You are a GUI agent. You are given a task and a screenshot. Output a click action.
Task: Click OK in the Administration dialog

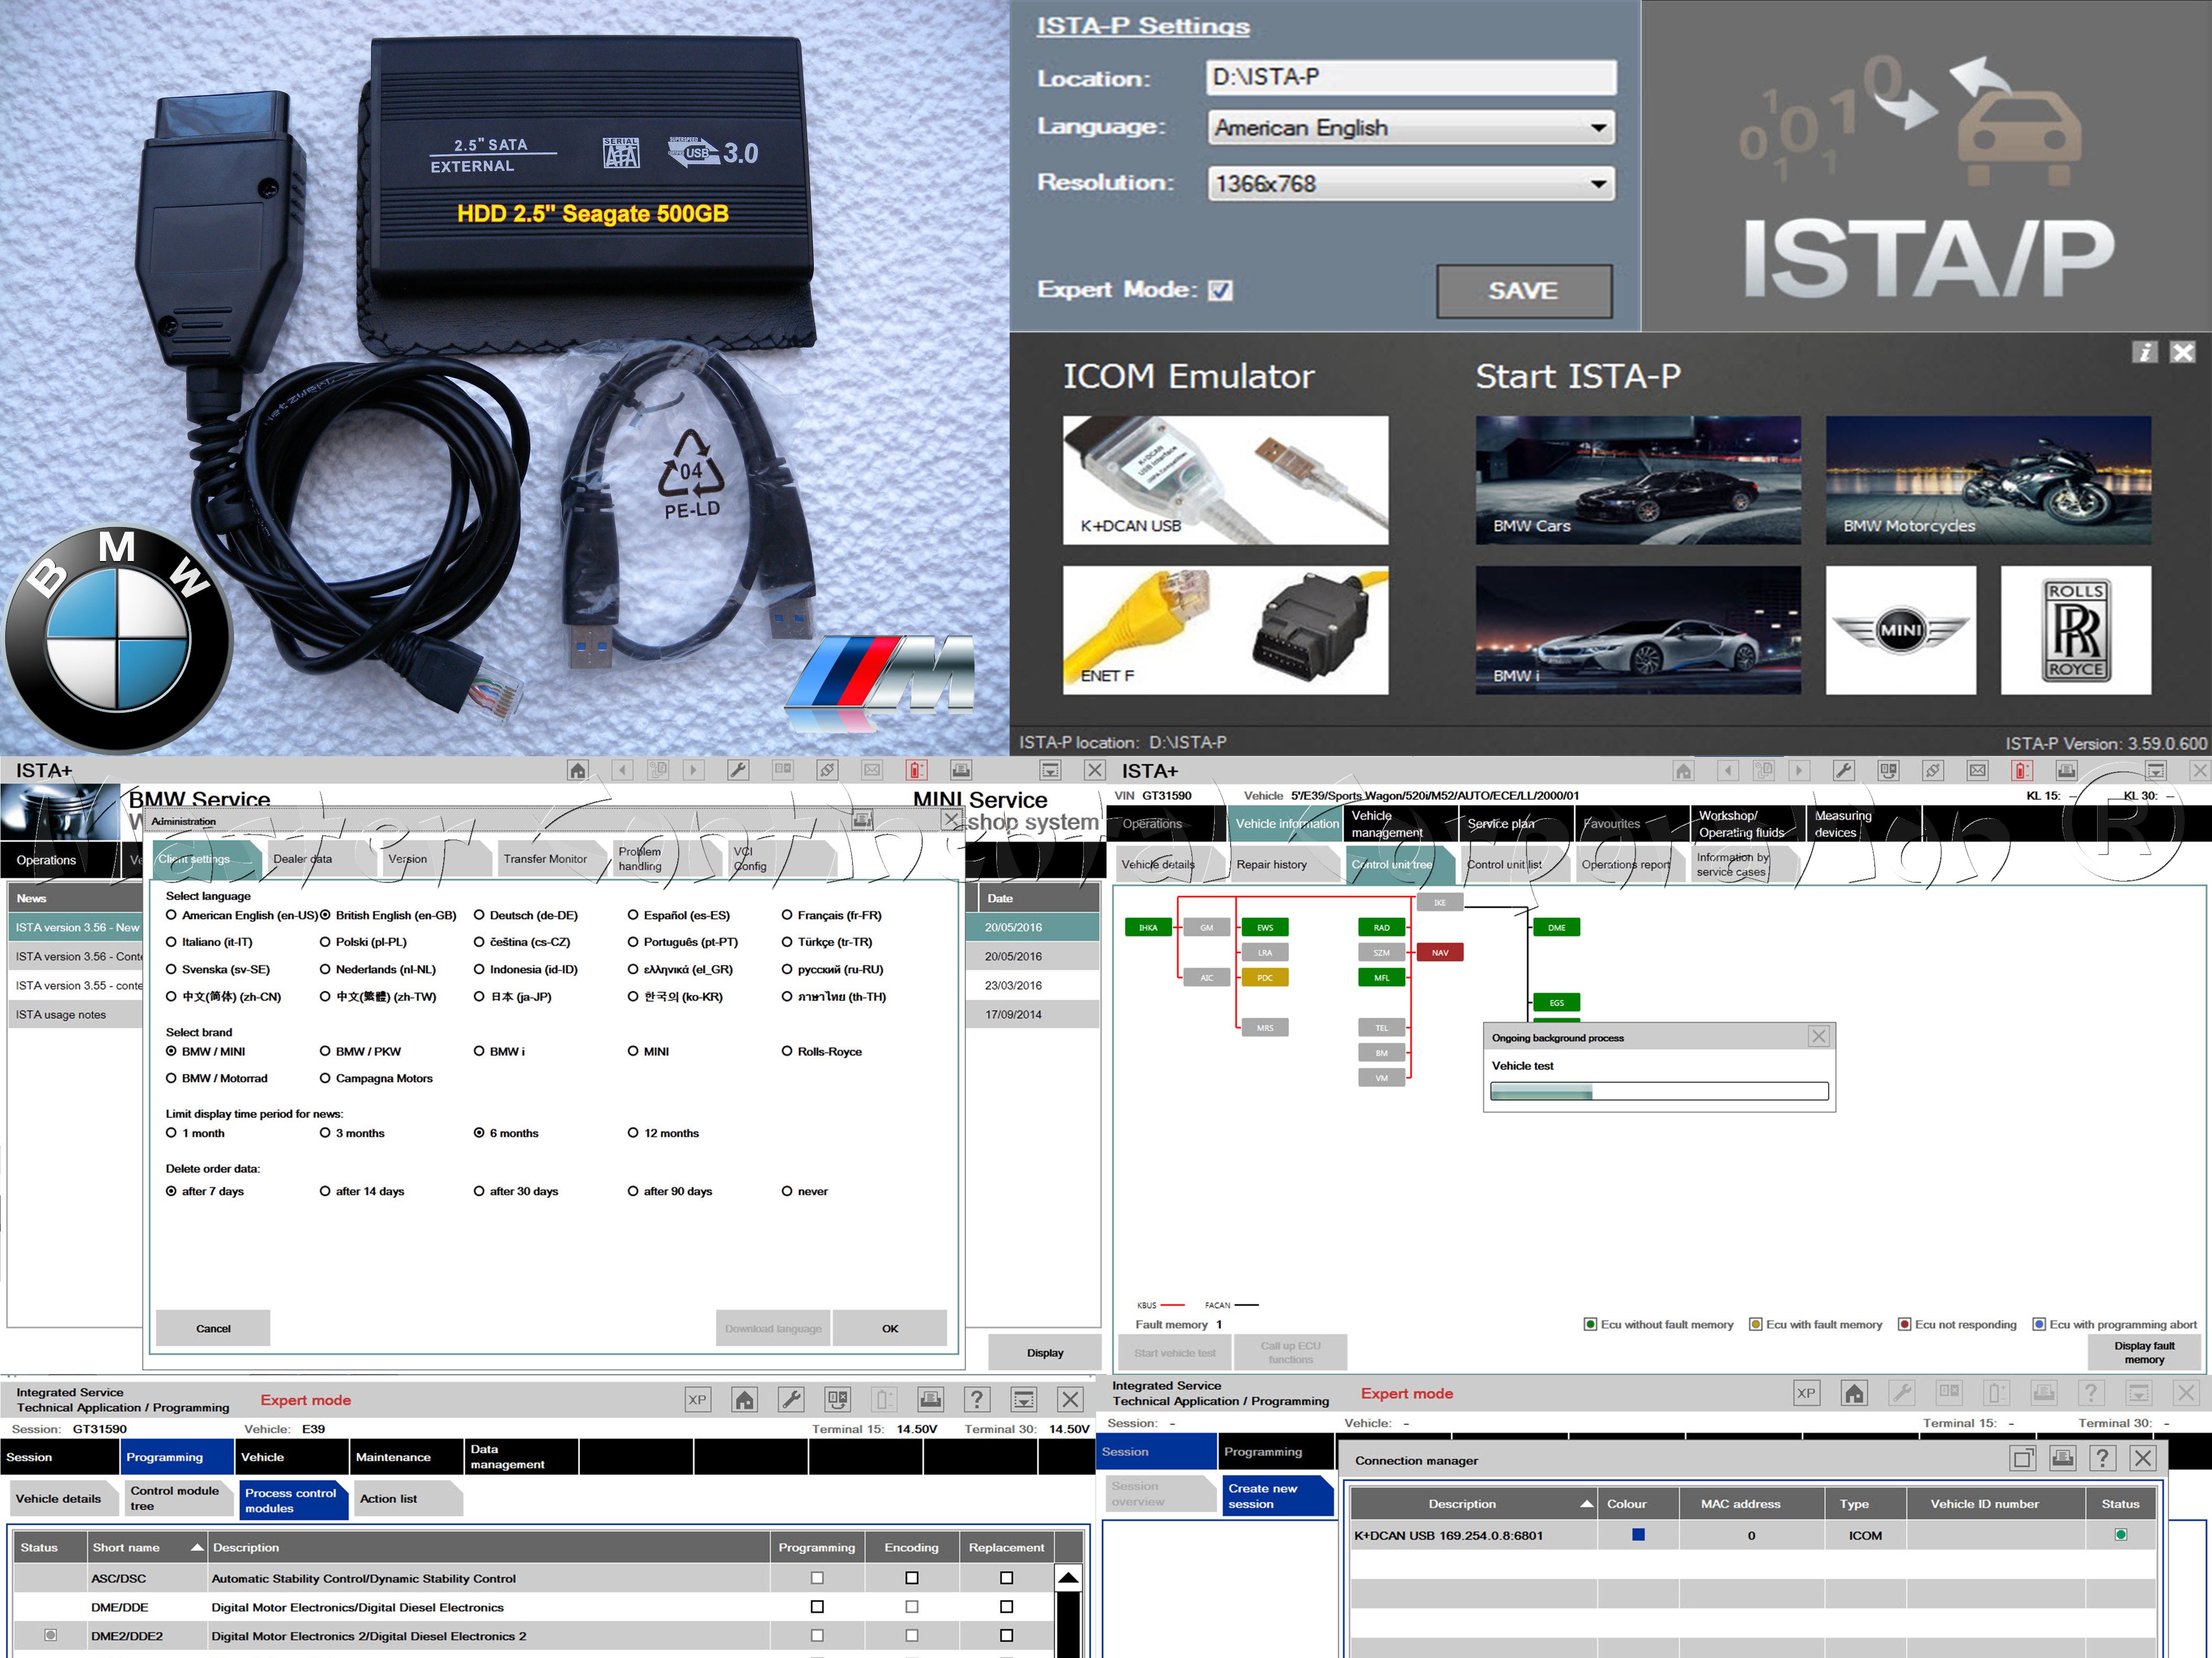[x=890, y=1328]
